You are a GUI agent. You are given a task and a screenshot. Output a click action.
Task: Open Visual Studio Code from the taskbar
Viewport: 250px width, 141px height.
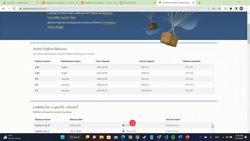point(166,137)
